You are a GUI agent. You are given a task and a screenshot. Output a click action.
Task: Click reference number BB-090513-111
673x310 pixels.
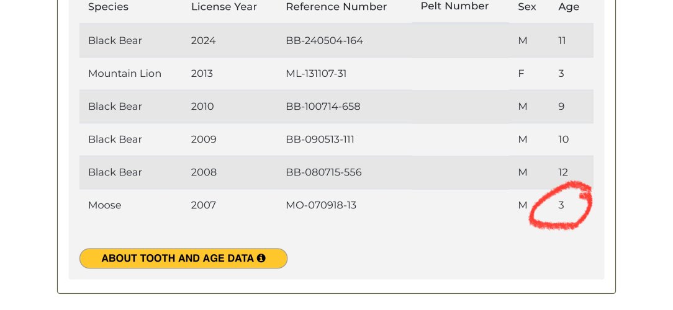click(x=320, y=139)
